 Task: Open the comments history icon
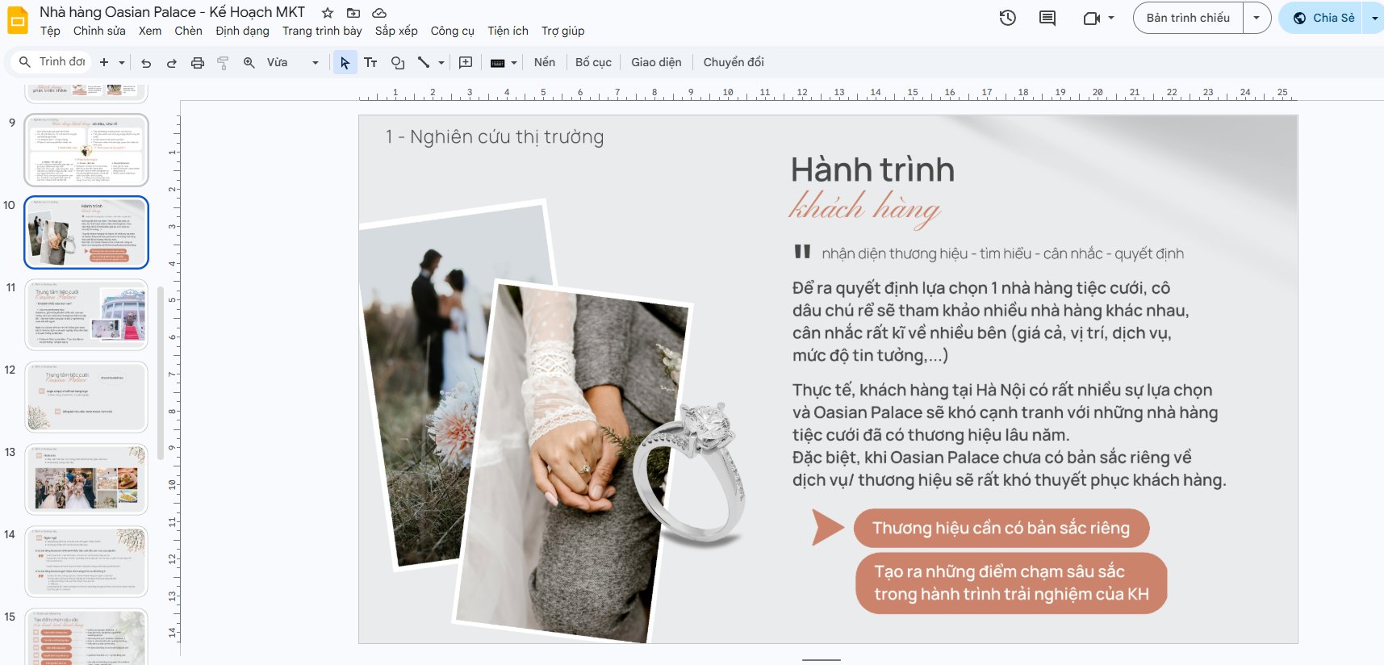(1047, 18)
